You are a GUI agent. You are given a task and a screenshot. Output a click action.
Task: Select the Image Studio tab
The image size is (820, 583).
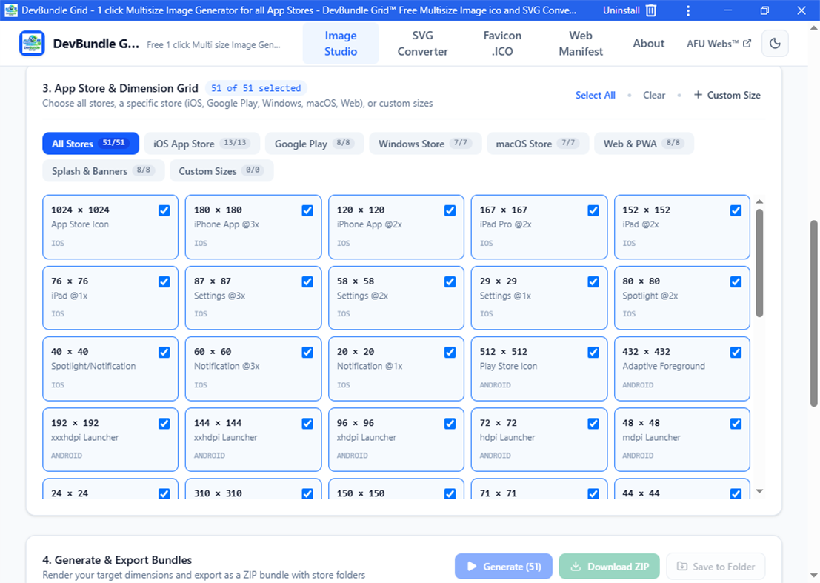click(x=341, y=44)
